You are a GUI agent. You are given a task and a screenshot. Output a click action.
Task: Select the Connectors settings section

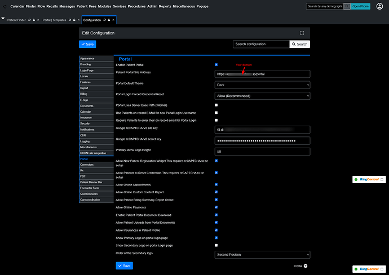tap(96, 165)
